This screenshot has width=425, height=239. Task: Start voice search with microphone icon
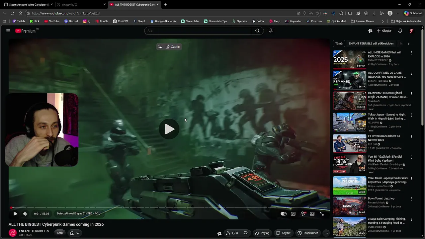point(271,31)
